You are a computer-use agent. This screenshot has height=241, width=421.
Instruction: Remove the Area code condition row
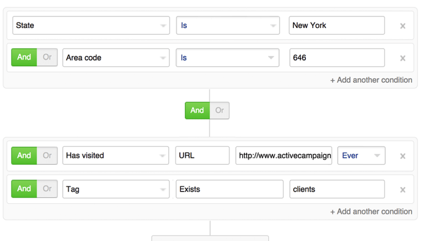pos(402,58)
